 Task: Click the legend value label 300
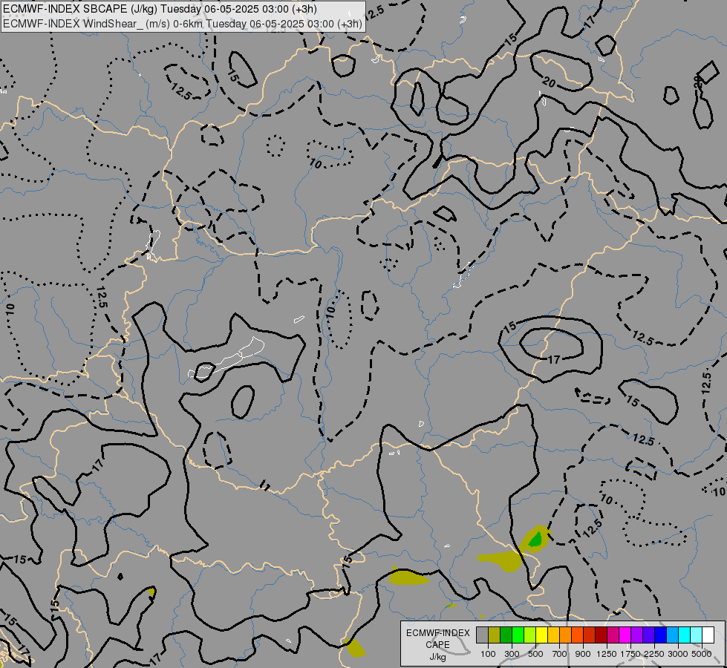(x=512, y=654)
